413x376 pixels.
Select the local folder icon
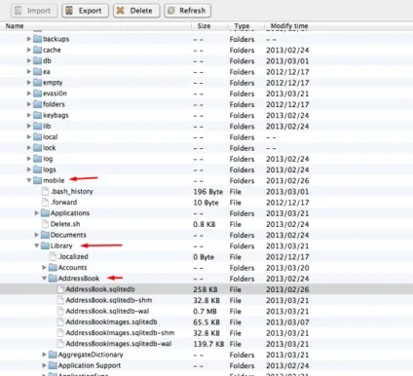[37, 137]
